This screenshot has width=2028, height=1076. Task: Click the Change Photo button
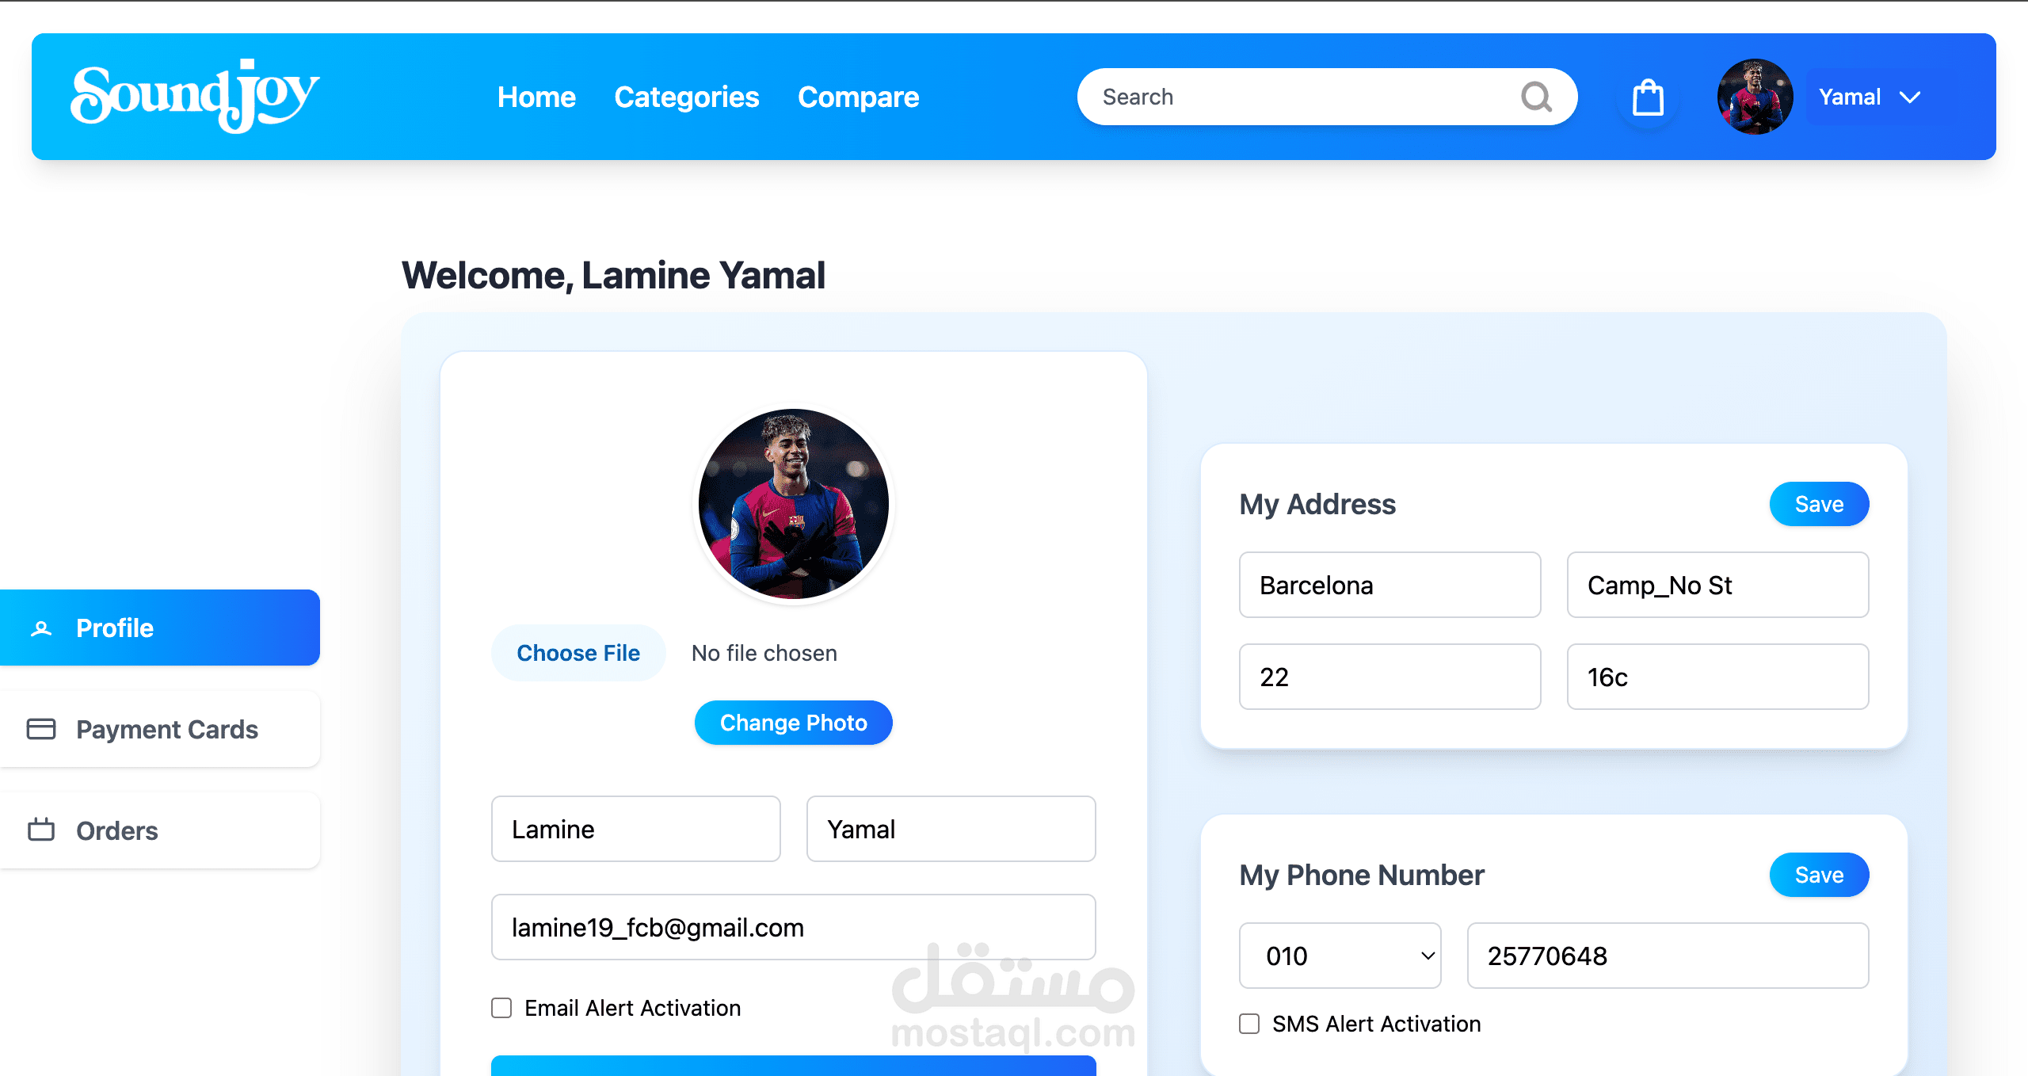tap(794, 723)
